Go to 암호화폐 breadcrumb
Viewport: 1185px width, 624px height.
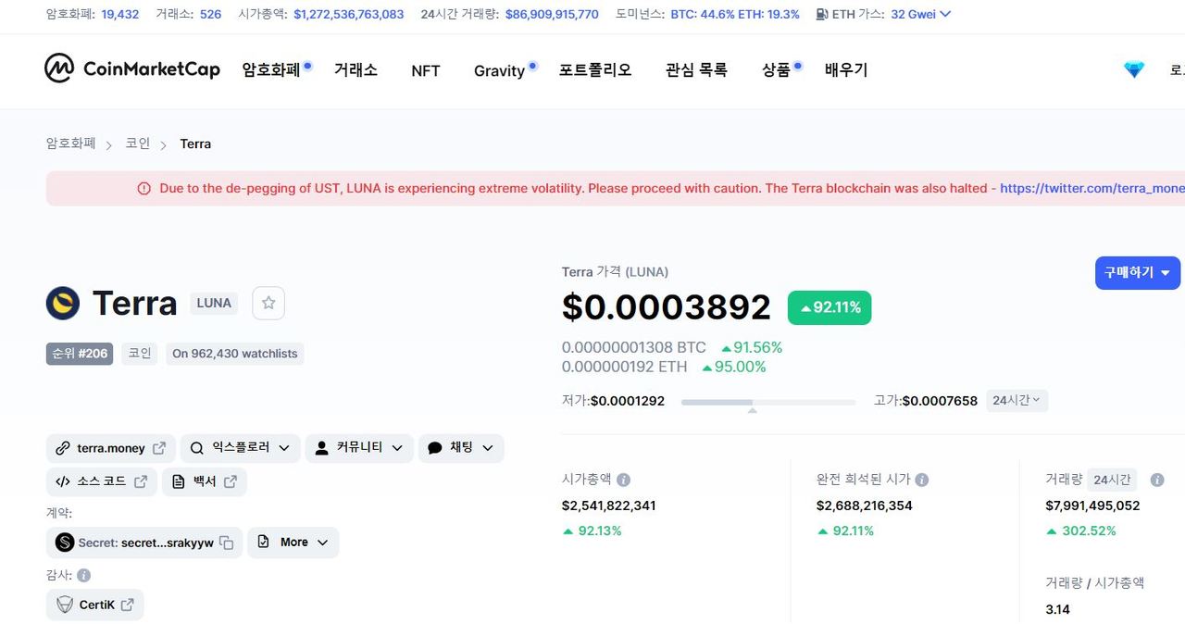71,144
